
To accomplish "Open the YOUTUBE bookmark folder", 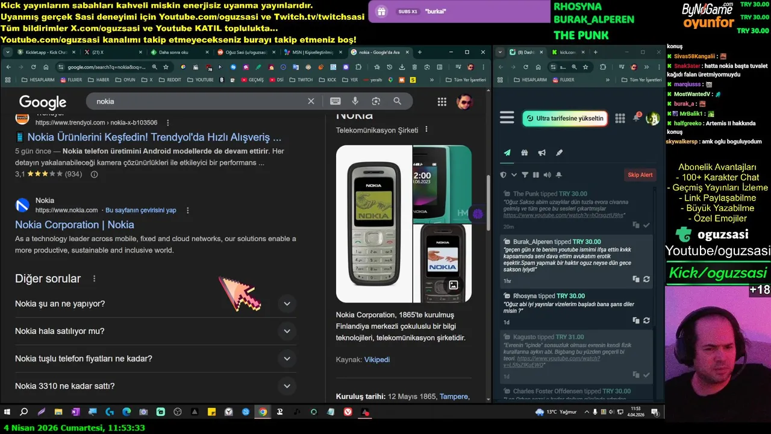I will coord(201,80).
